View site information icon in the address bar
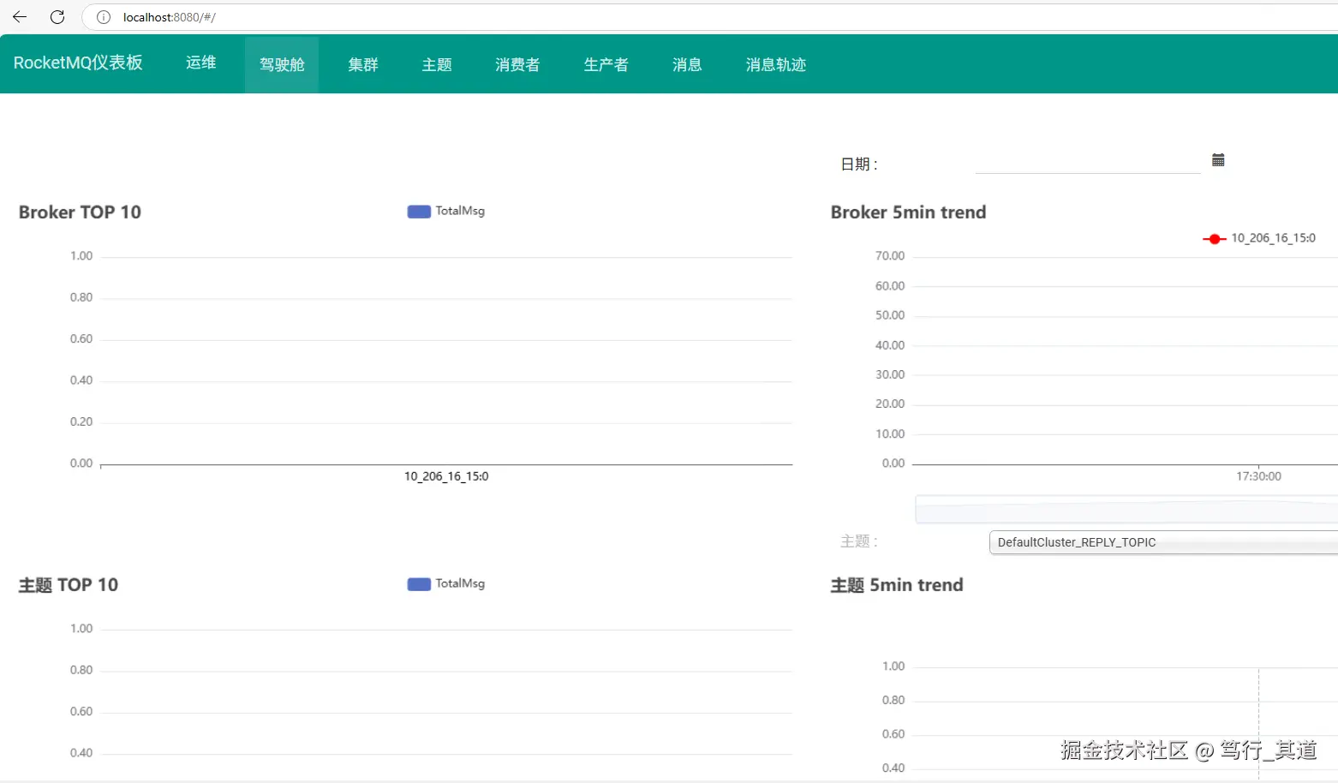This screenshot has width=1338, height=783. [x=104, y=17]
